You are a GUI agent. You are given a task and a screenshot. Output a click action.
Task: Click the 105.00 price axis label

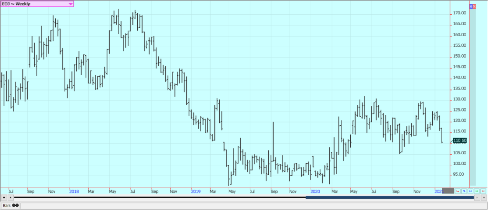459,153
